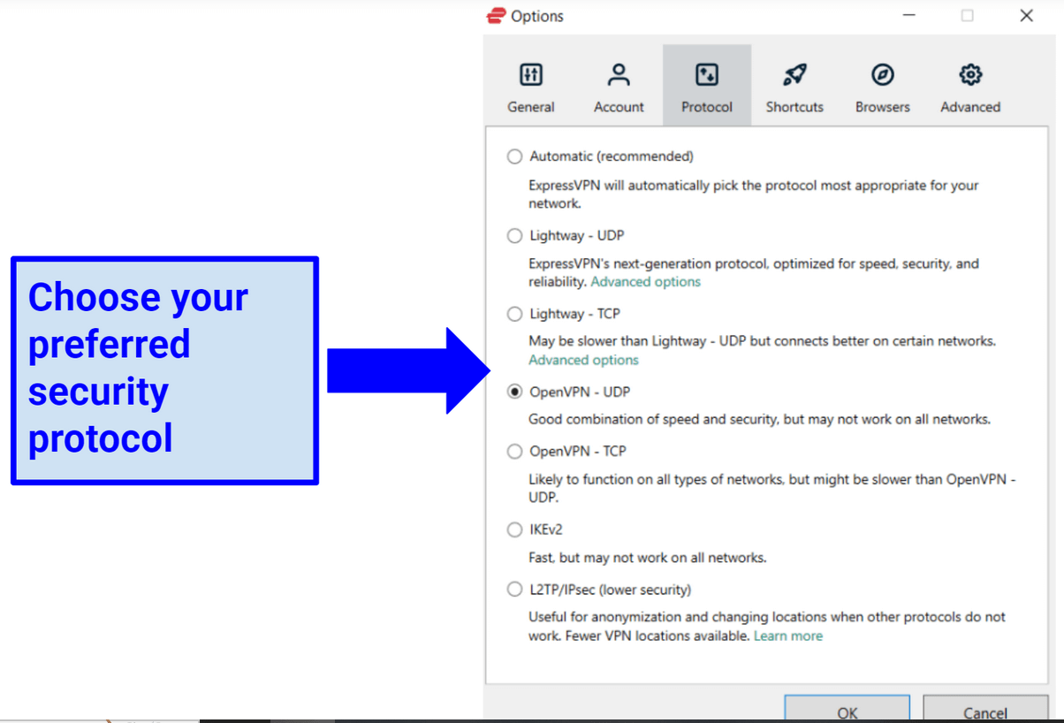The image size is (1064, 723).
Task: Click the ExpressVPN logo in title bar
Action: [496, 16]
